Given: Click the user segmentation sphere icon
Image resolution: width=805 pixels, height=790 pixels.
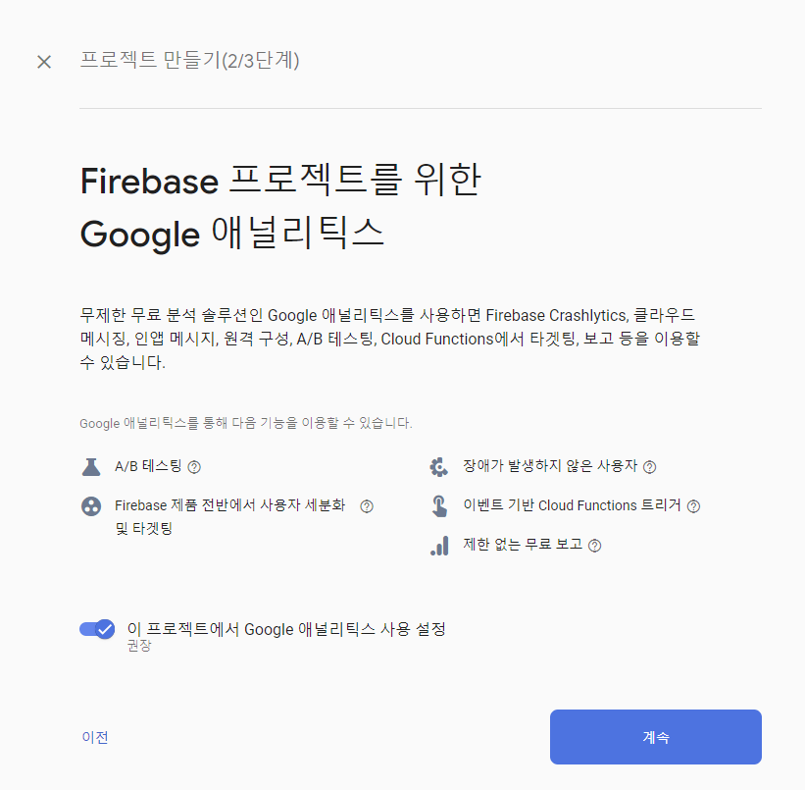Looking at the screenshot, I should (x=91, y=505).
